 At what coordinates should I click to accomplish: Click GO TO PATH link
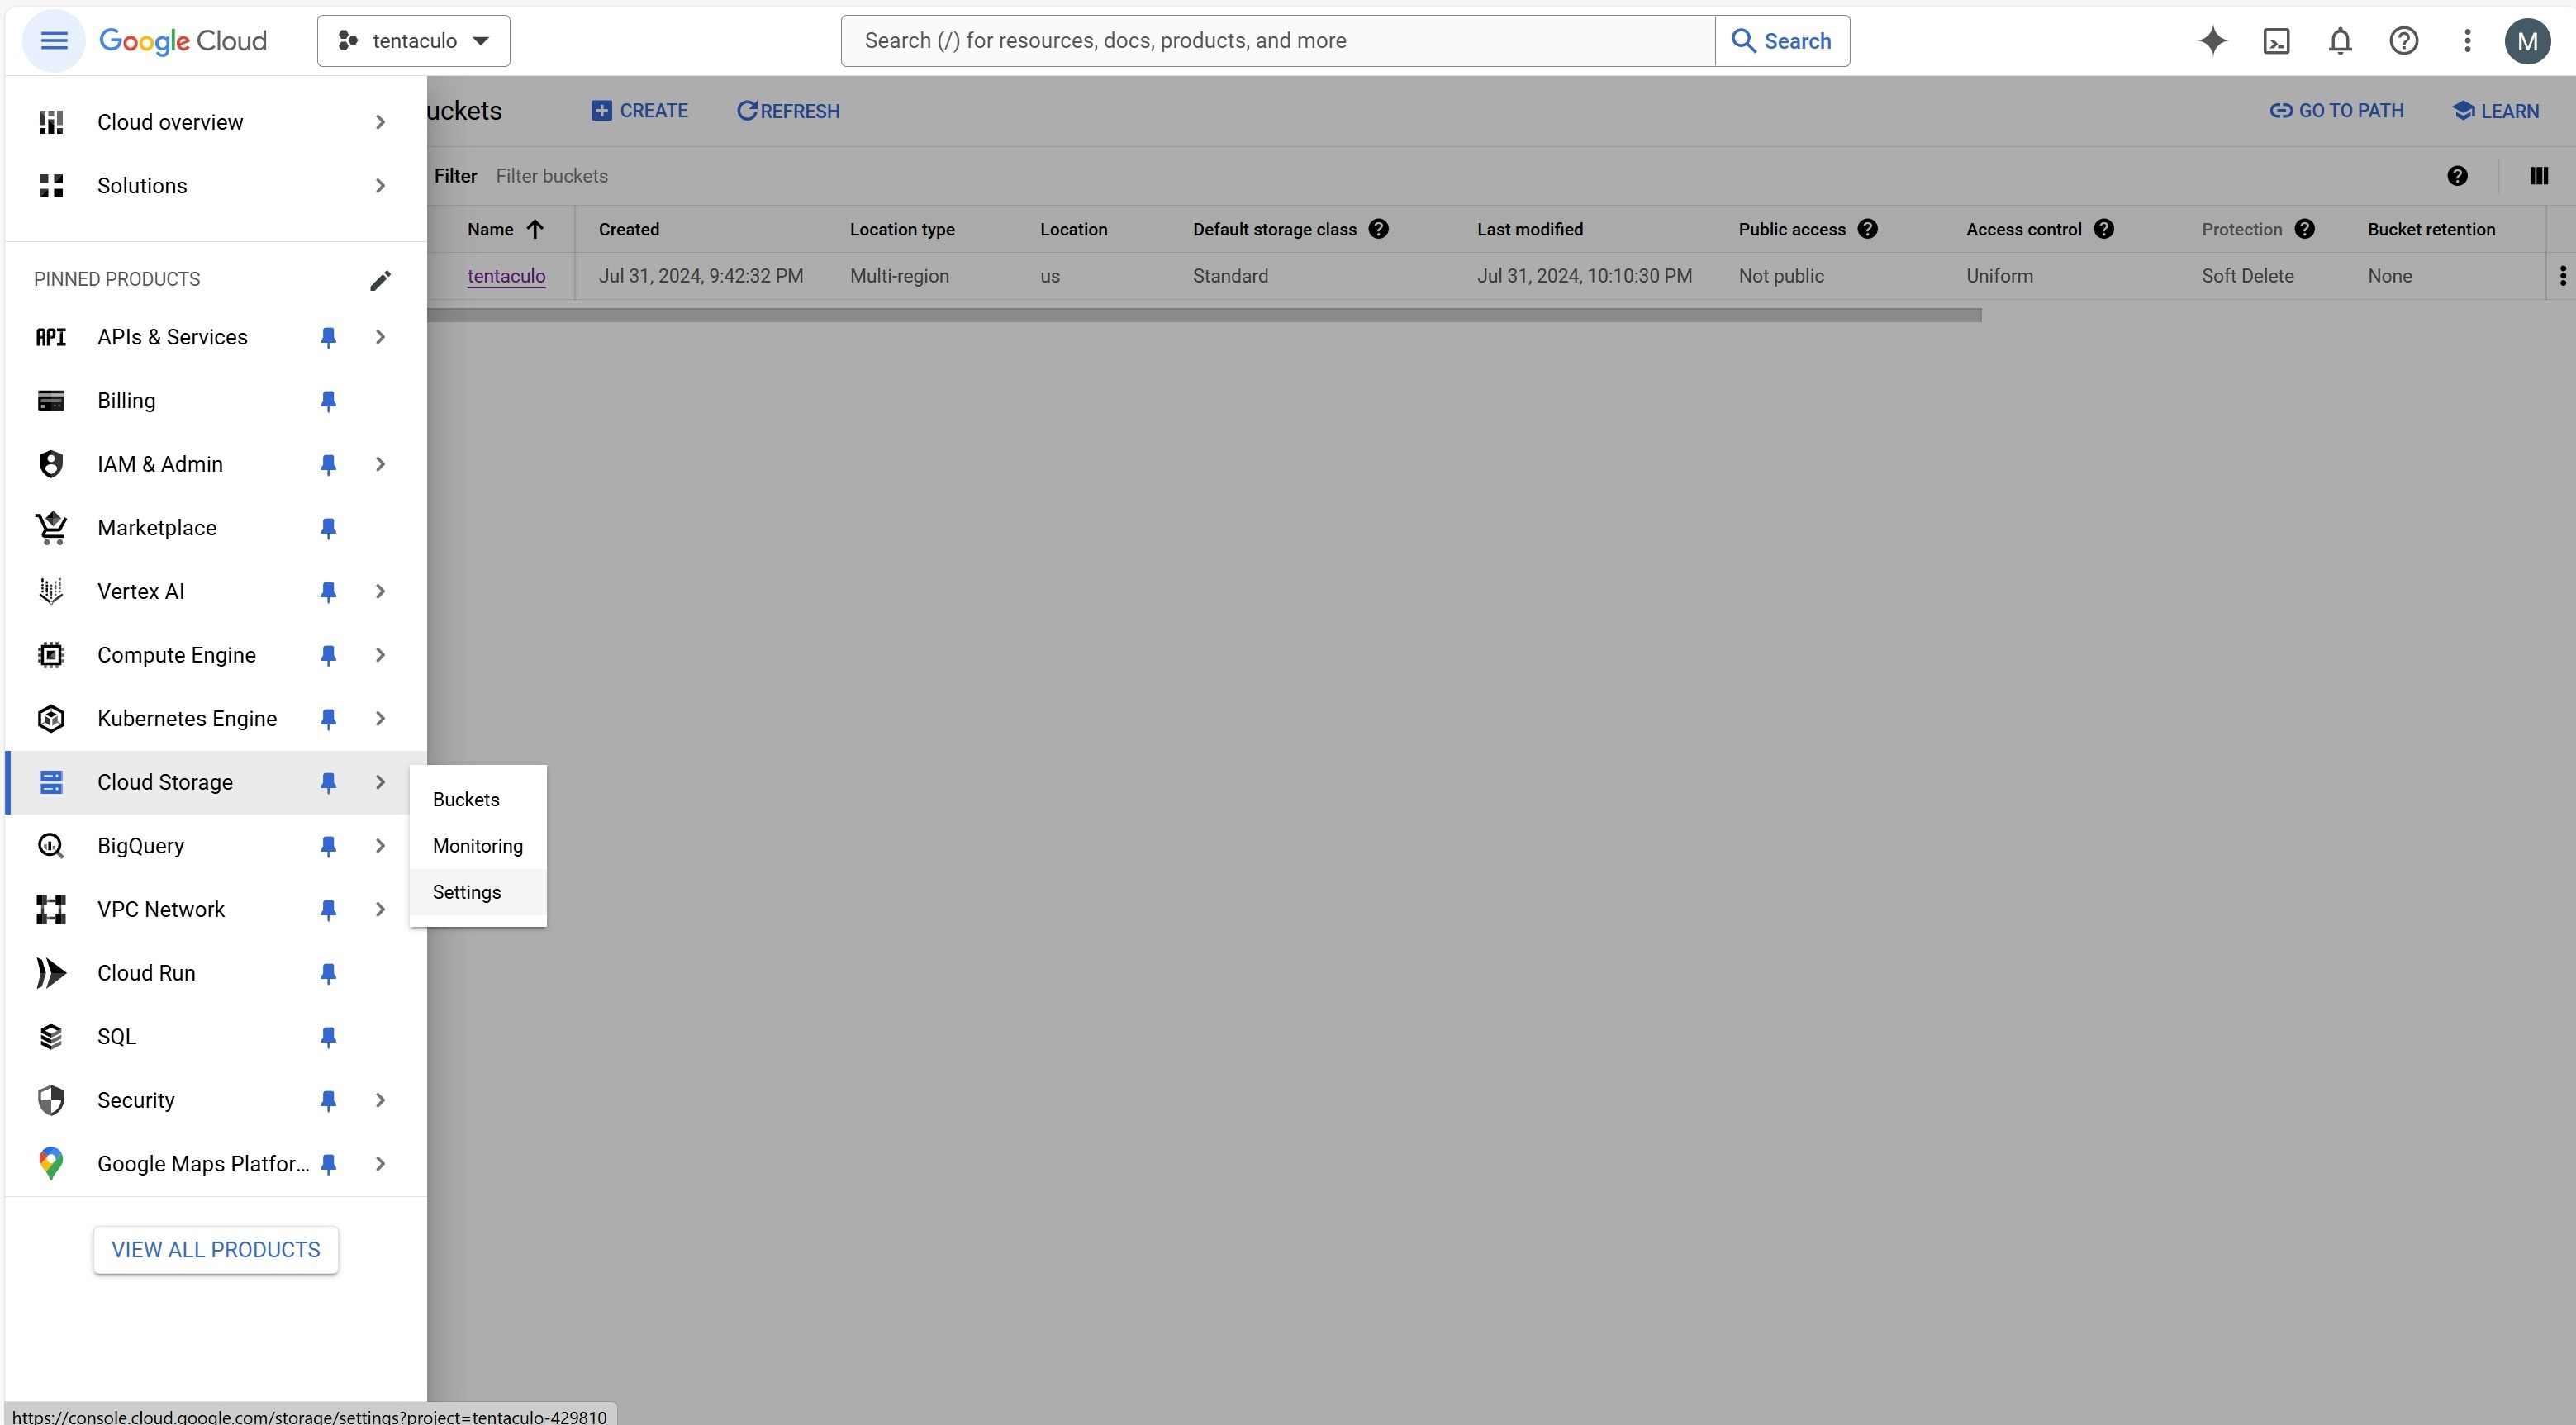(x=2336, y=111)
